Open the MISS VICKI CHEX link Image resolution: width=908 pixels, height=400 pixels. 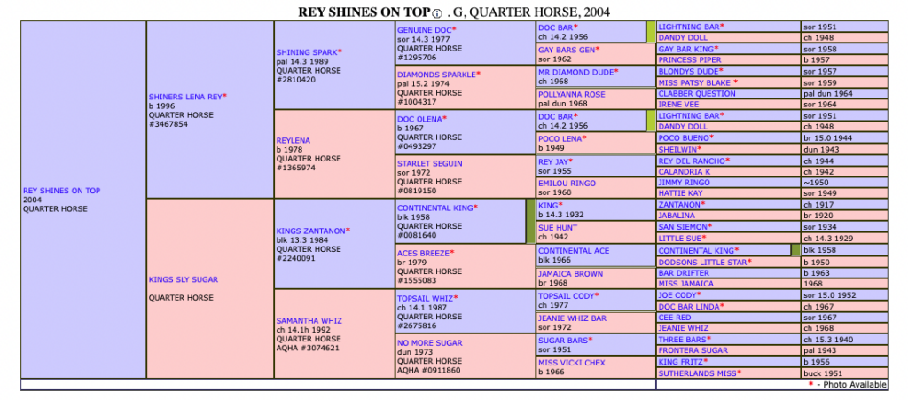[x=572, y=363]
